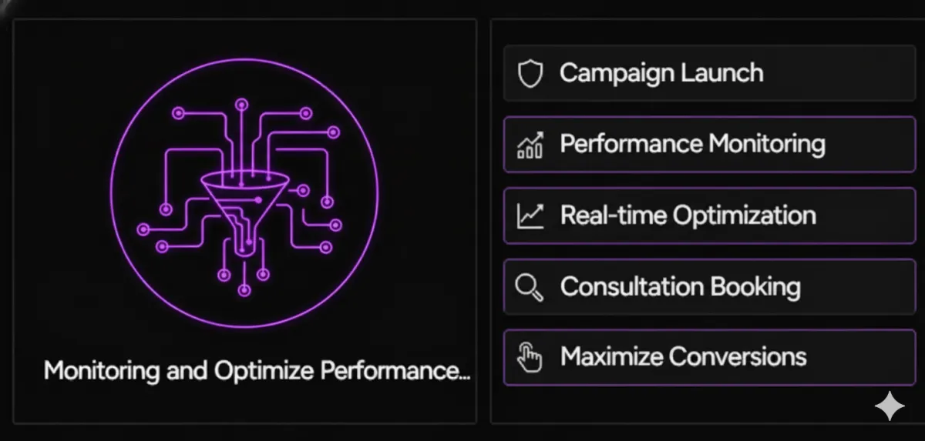Click the line graph icon for Real-time Optimization
Viewport: 925px width, 441px height.
point(530,215)
